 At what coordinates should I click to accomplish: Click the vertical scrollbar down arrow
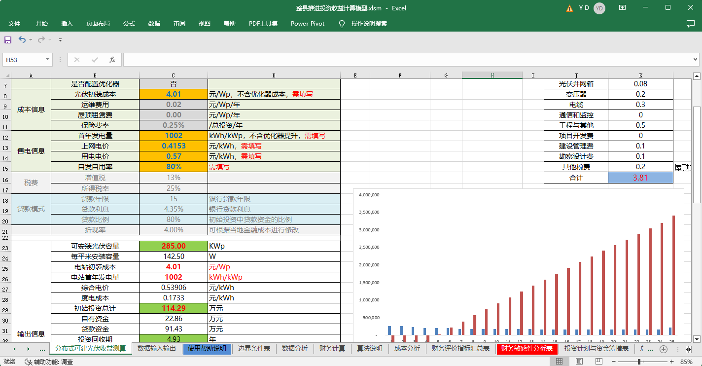[697, 339]
